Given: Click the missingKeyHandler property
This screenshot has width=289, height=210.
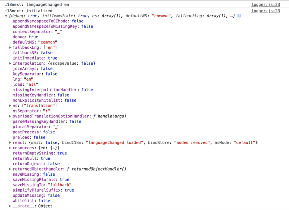Looking at the screenshot, I should (41, 95).
